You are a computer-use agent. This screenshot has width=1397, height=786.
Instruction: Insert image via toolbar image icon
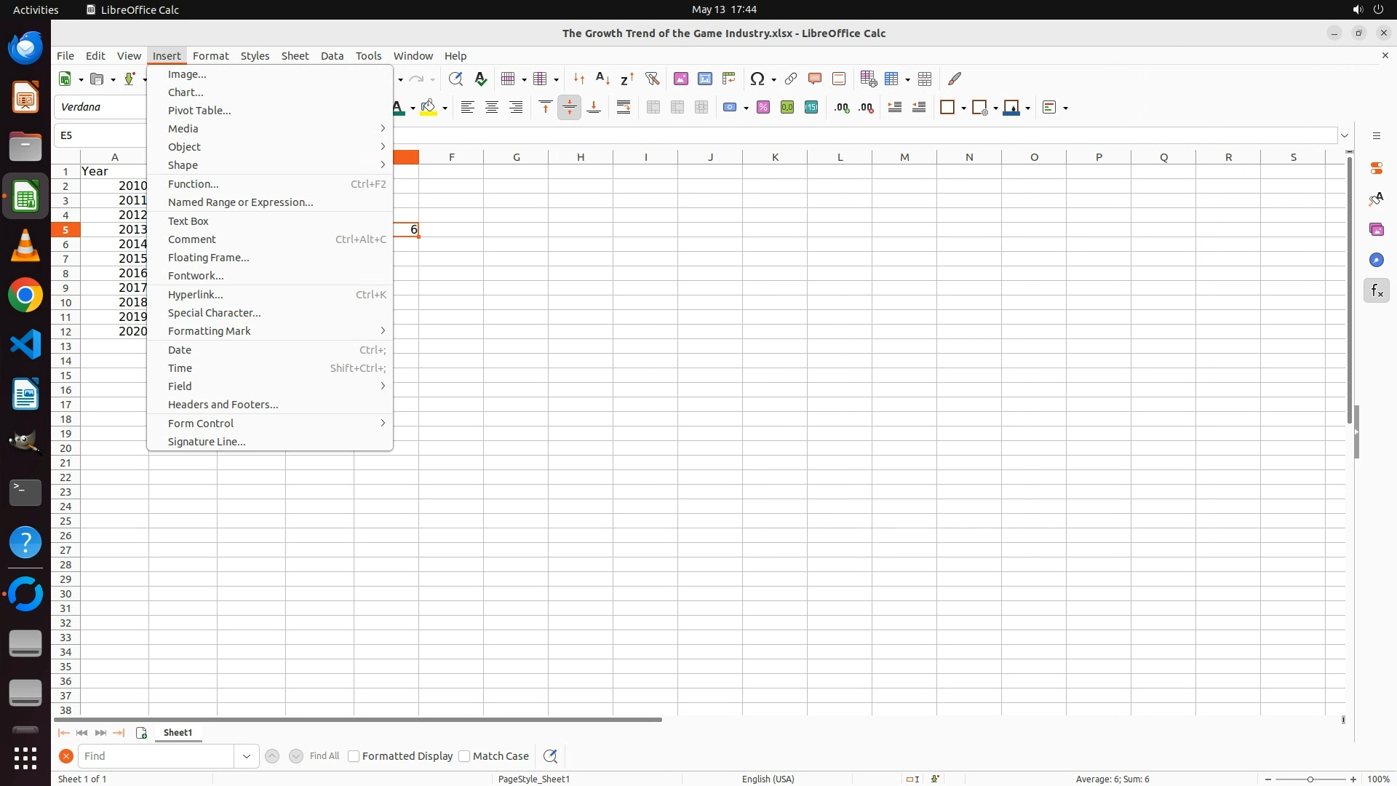681,79
